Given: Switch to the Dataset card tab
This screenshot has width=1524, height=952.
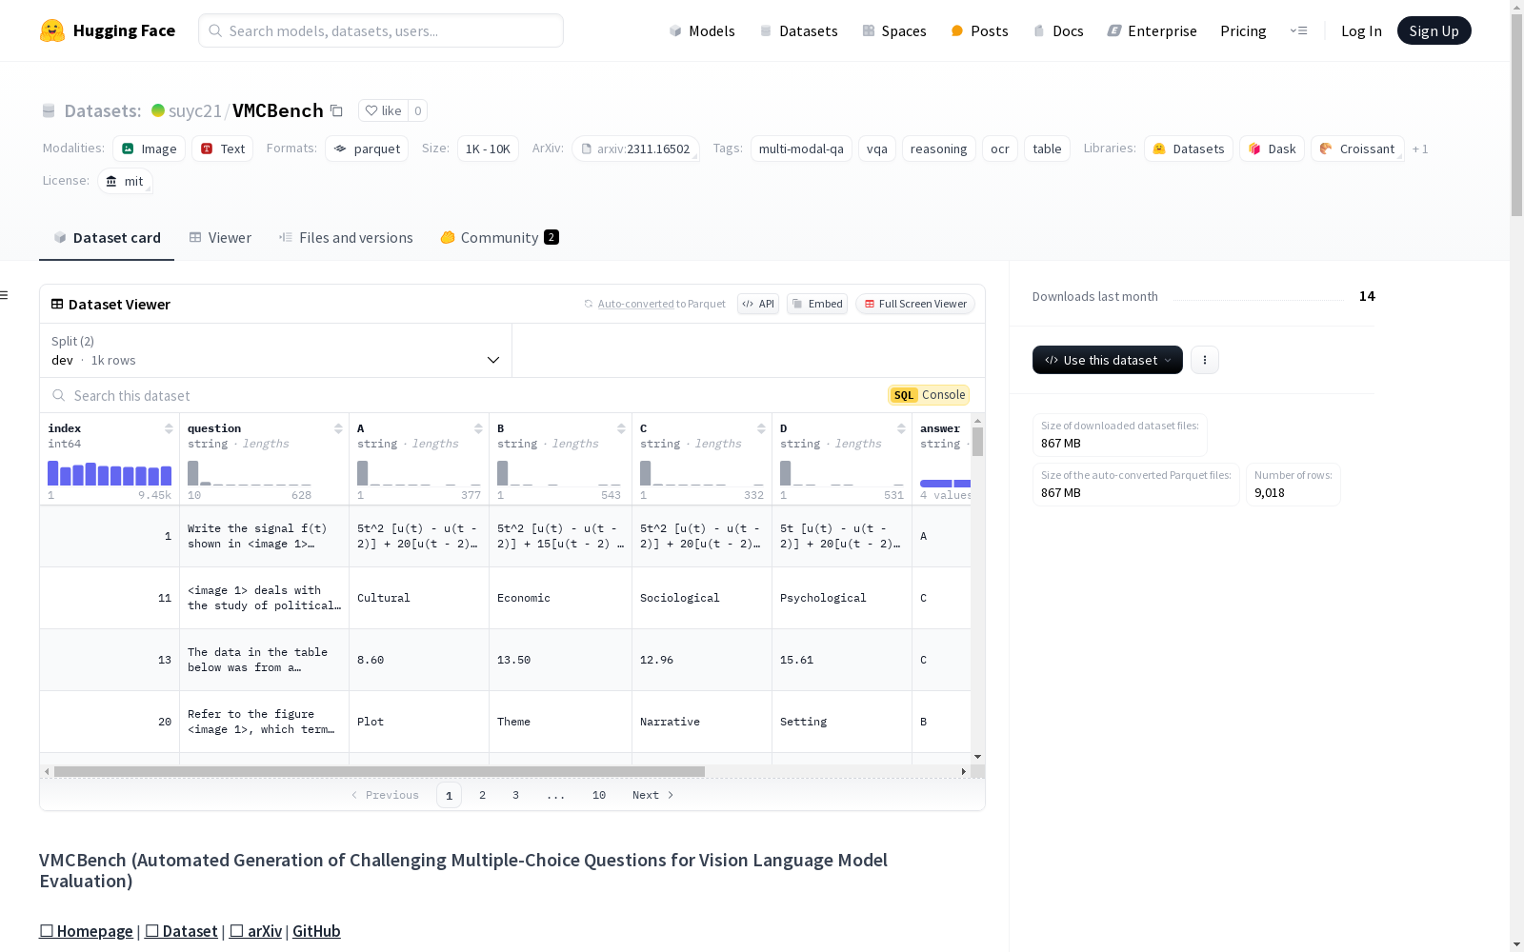Looking at the screenshot, I should pos(107,238).
